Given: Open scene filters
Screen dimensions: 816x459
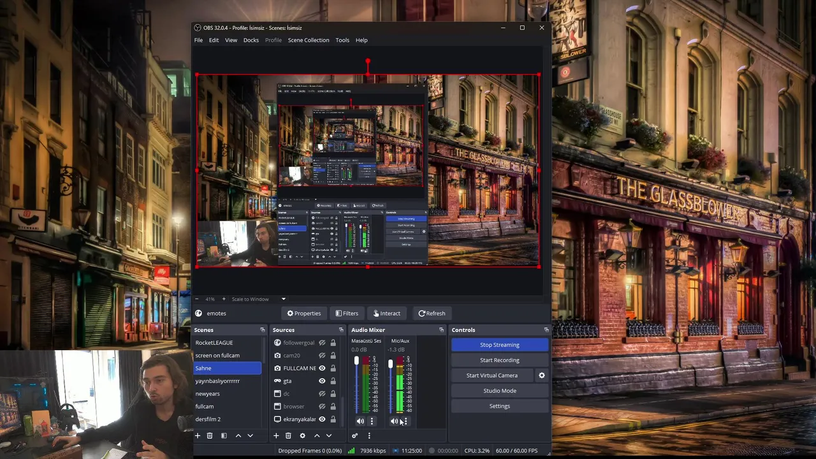Looking at the screenshot, I should (224, 435).
